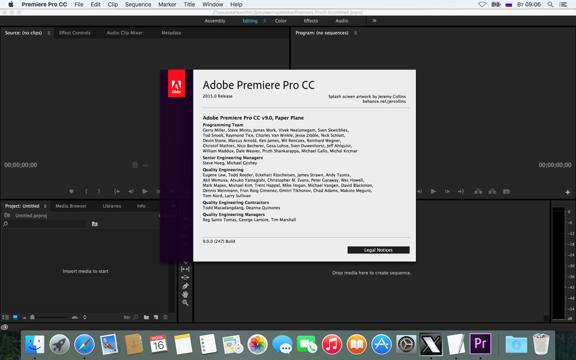Viewport: 576px width, 360px height.
Task: Open Safari from the Dock
Action: 84,344
